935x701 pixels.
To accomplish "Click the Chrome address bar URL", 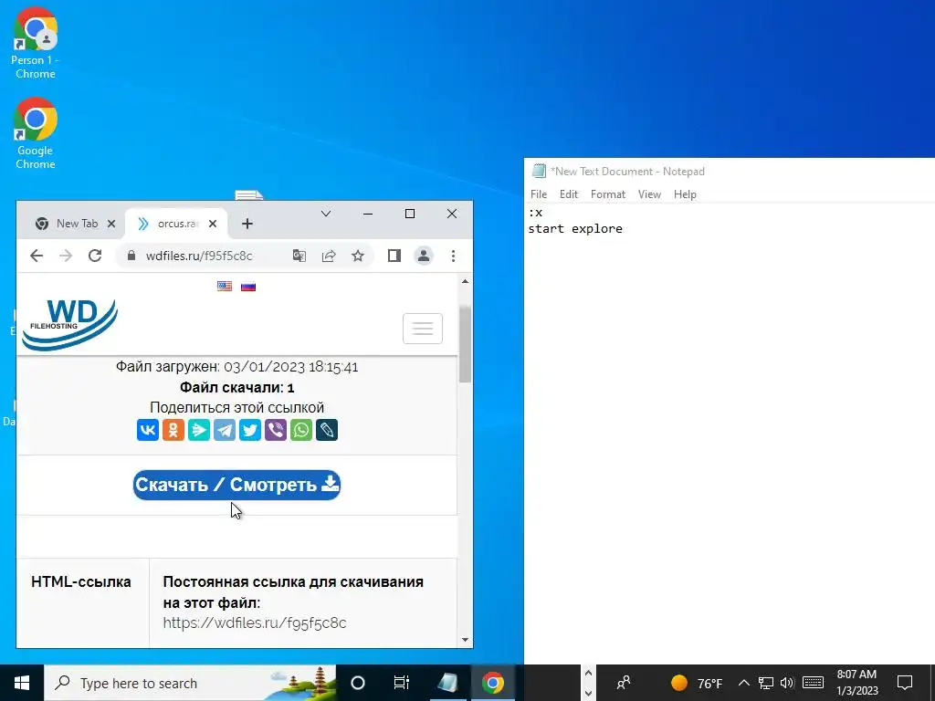I will (x=199, y=256).
